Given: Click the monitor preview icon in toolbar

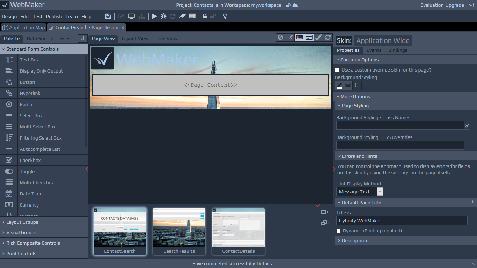Looking at the screenshot, I should point(131,16).
